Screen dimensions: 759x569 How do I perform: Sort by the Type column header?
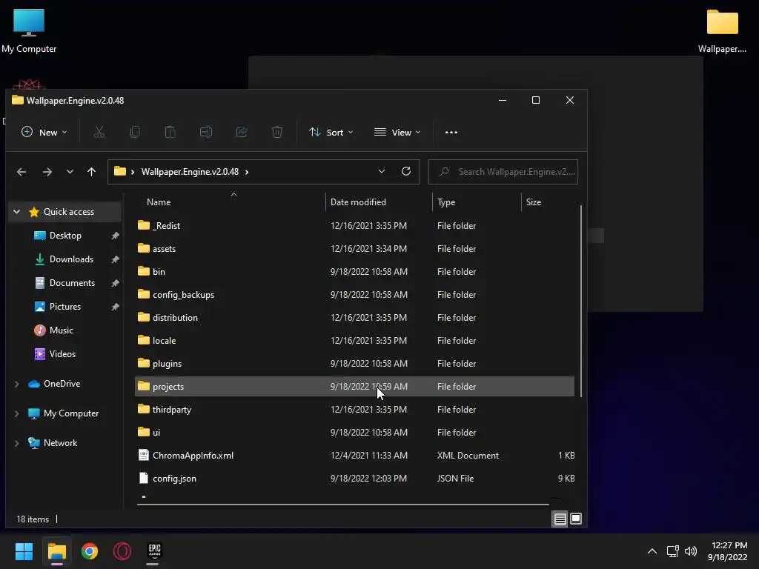pyautogui.click(x=446, y=202)
